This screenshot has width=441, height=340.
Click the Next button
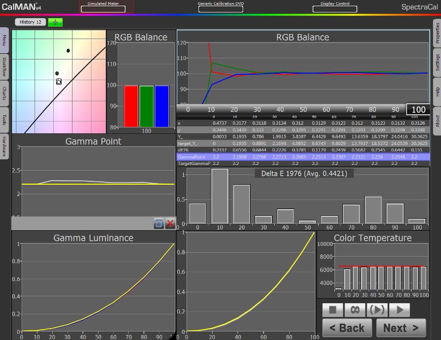pos(400,328)
